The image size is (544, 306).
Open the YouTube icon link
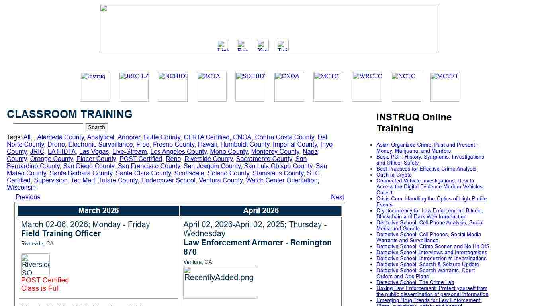pos(263,46)
